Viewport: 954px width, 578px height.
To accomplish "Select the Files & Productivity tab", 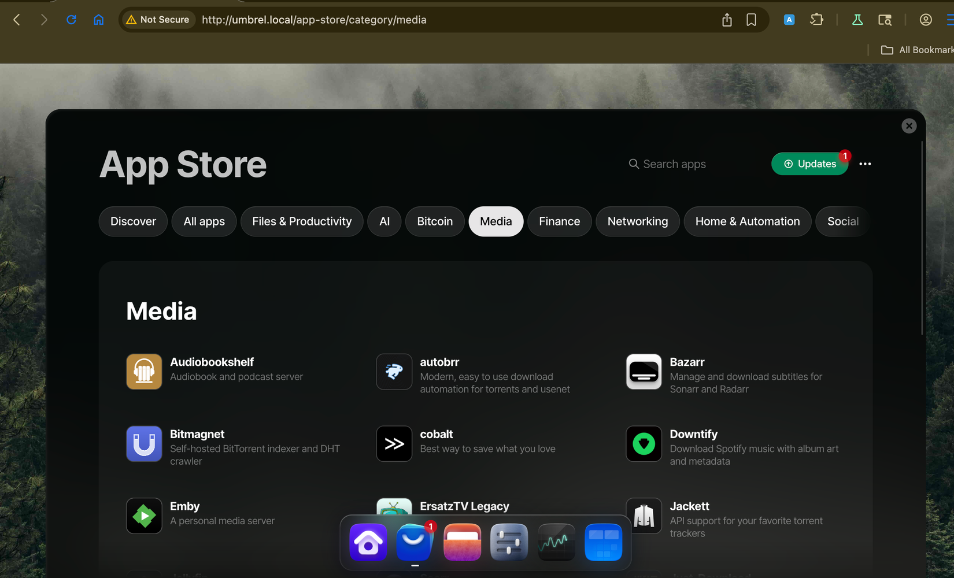I will point(302,221).
